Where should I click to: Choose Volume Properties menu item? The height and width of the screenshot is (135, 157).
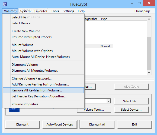(x=43, y=104)
